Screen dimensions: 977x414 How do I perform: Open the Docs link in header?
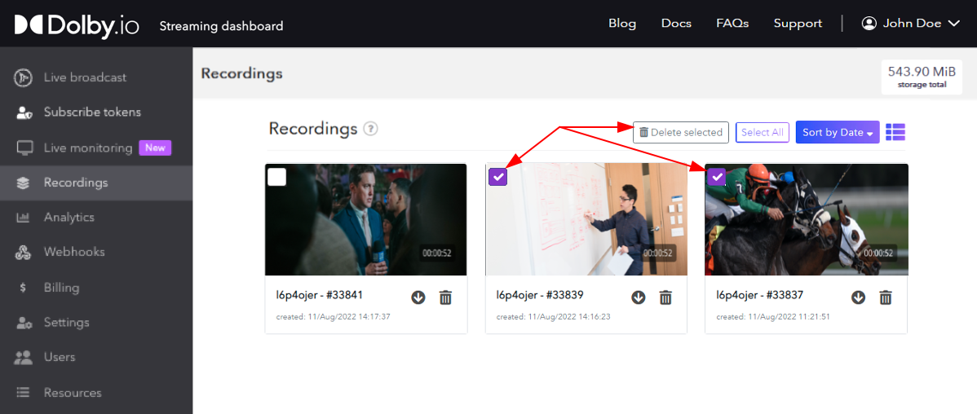[x=676, y=24]
